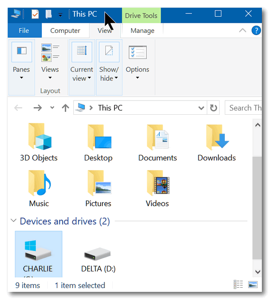This screenshot has height=300, width=270.
Task: Minimize the This PC window
Action: tap(189, 14)
